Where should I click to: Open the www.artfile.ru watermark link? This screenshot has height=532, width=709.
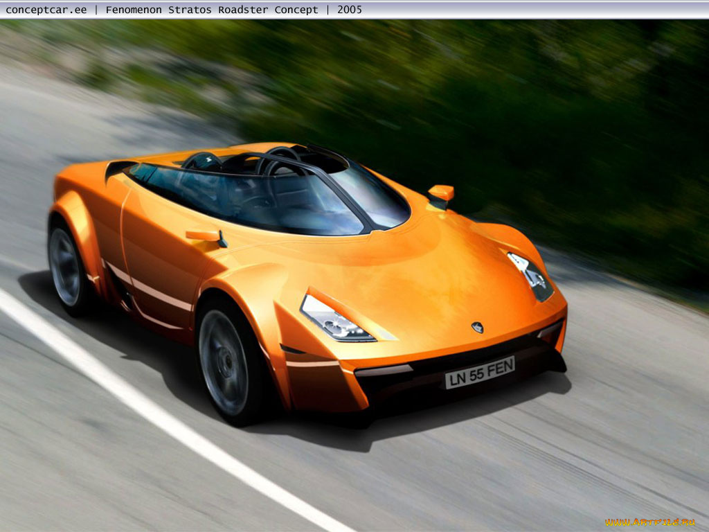[x=649, y=522]
